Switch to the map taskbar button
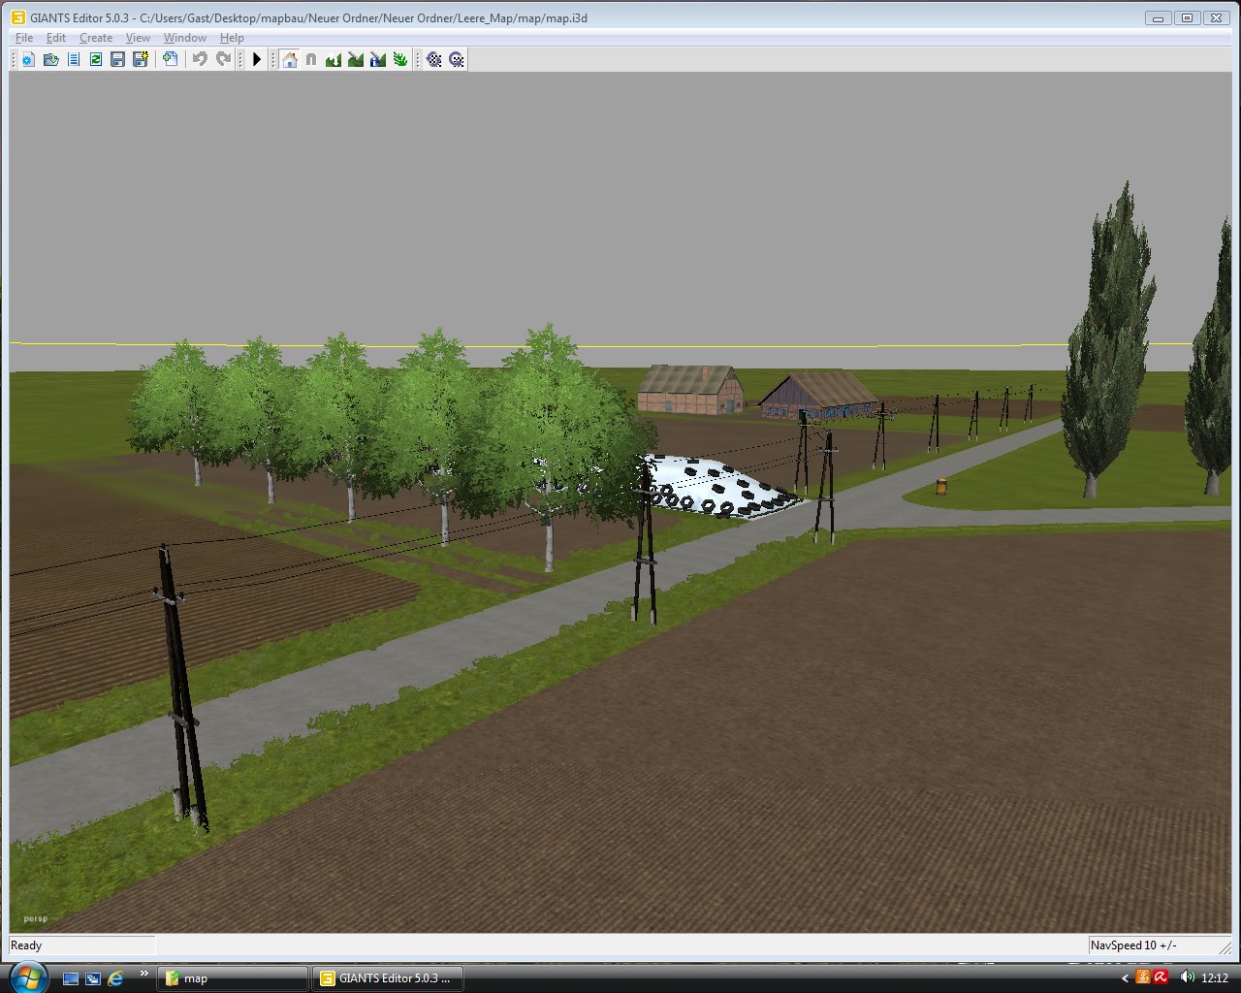Image resolution: width=1241 pixels, height=993 pixels. pos(233,978)
